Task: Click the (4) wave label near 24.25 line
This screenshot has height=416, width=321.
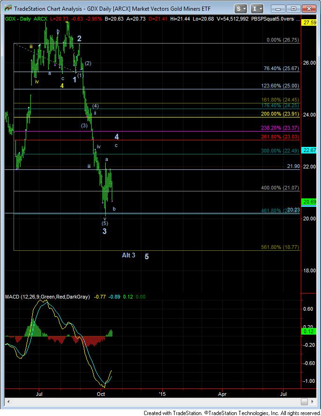Action: coord(95,106)
